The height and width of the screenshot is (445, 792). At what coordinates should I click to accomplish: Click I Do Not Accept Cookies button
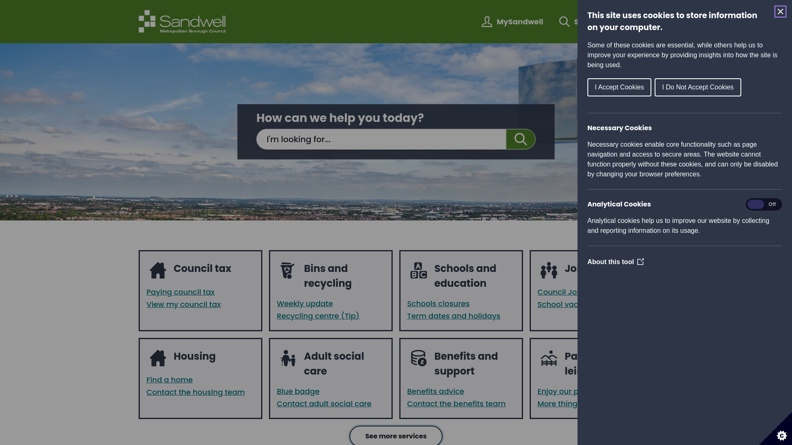click(698, 87)
